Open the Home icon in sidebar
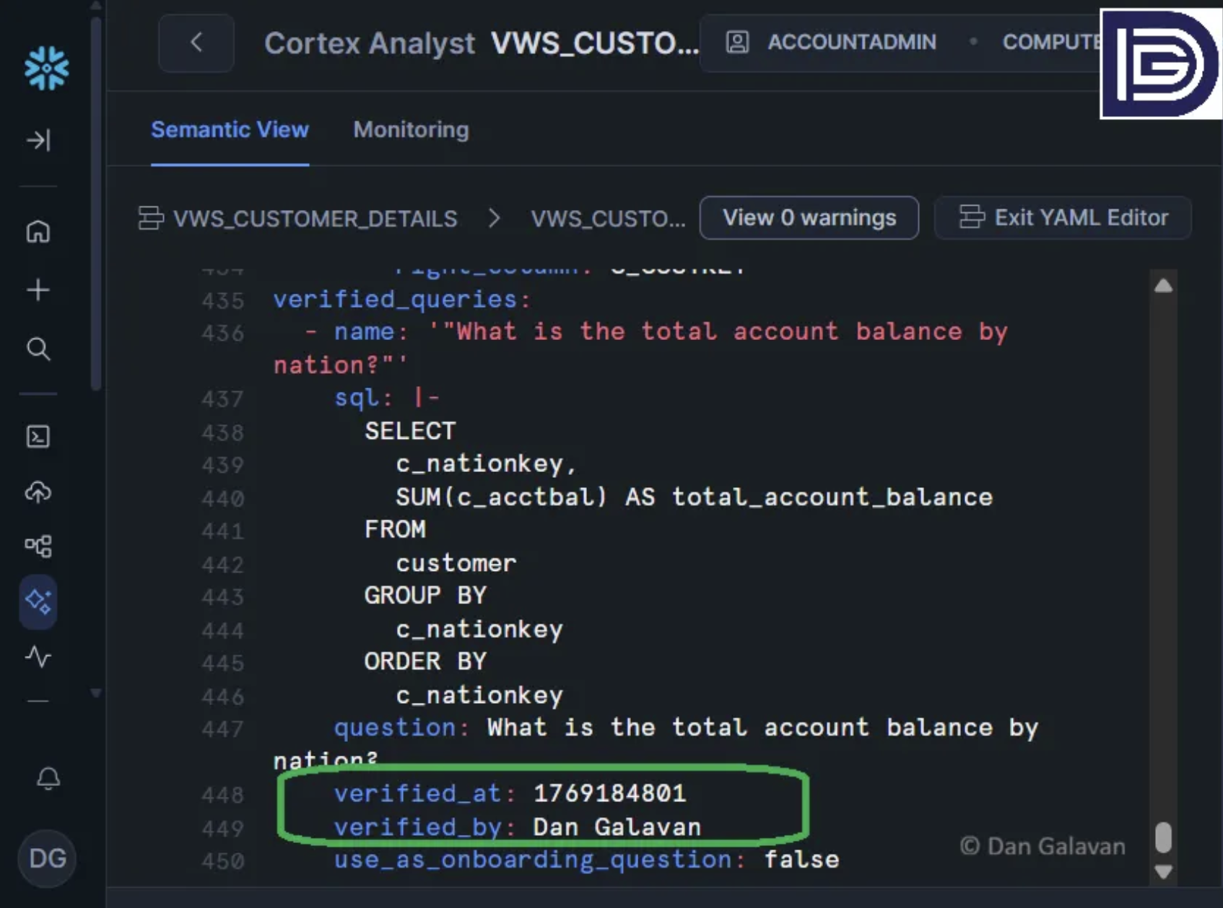Image resolution: width=1223 pixels, height=908 pixels. (x=38, y=232)
